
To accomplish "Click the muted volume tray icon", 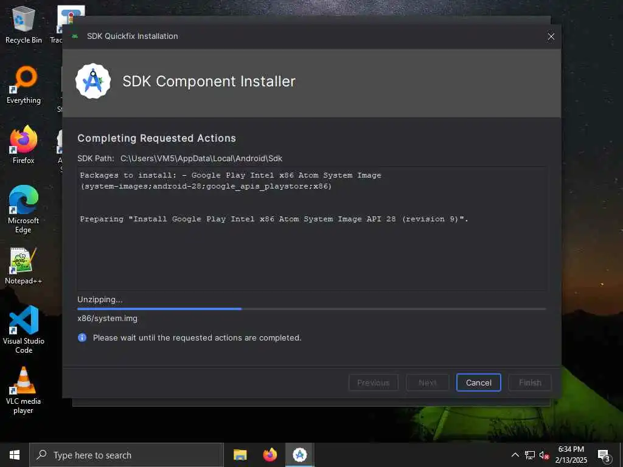I will pos(545,455).
